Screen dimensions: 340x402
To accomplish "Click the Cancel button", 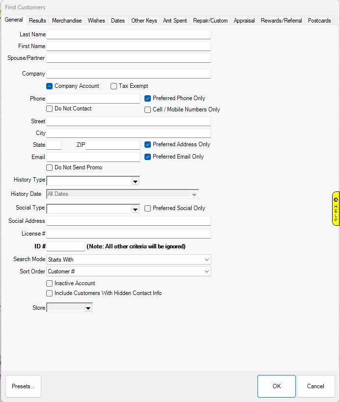I will 315,386.
